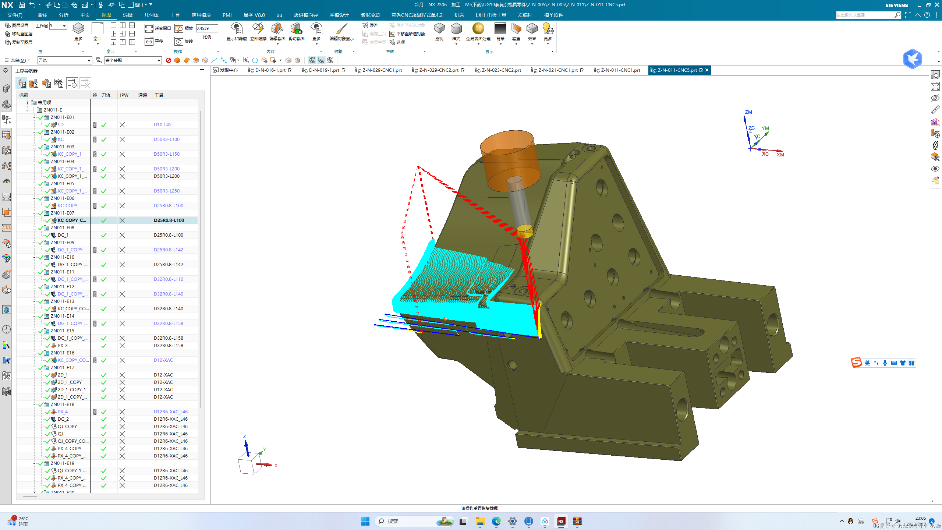The width and height of the screenshot is (942, 530).
Task: Toggle the MCS display eye icon
Action: pyautogui.click(x=312, y=60)
